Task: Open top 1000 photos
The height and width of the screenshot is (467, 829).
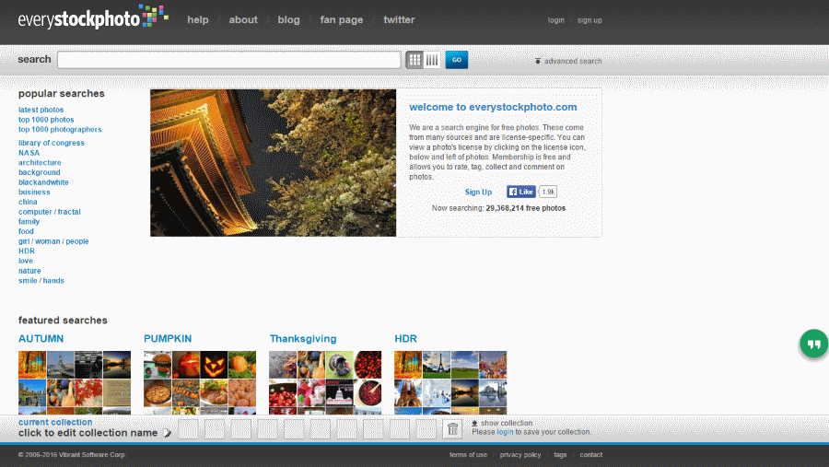Action: pyautogui.click(x=46, y=120)
